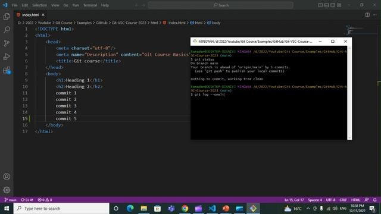381x214 pixels.
Task: Click the feedback icon in status bar
Action: pos(367,200)
